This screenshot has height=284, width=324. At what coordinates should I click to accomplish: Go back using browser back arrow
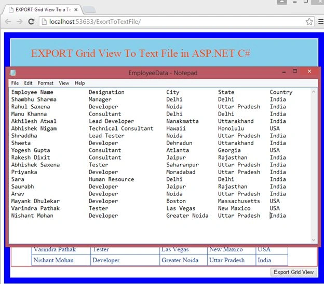(x=8, y=21)
